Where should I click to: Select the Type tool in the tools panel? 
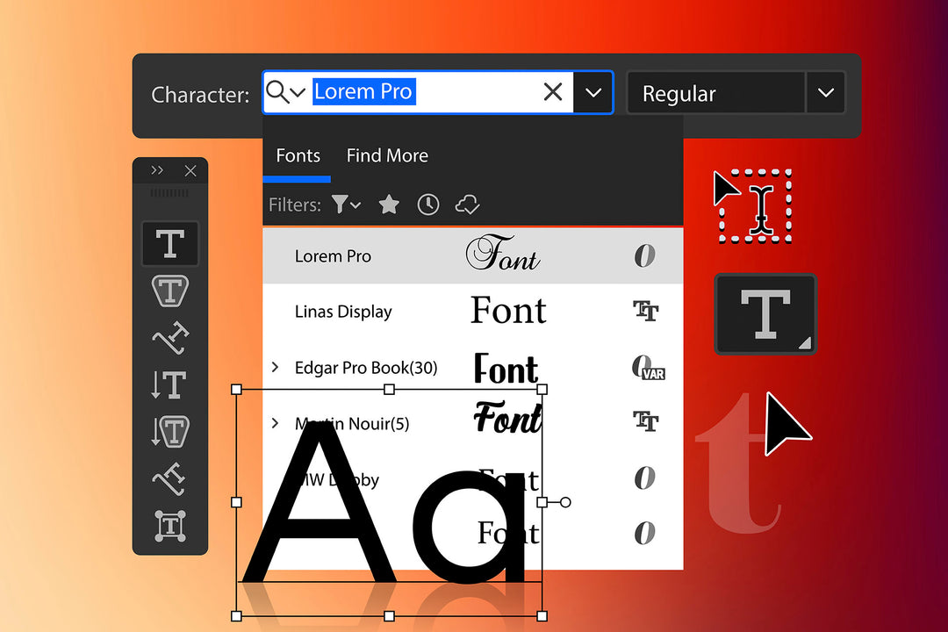click(x=170, y=243)
